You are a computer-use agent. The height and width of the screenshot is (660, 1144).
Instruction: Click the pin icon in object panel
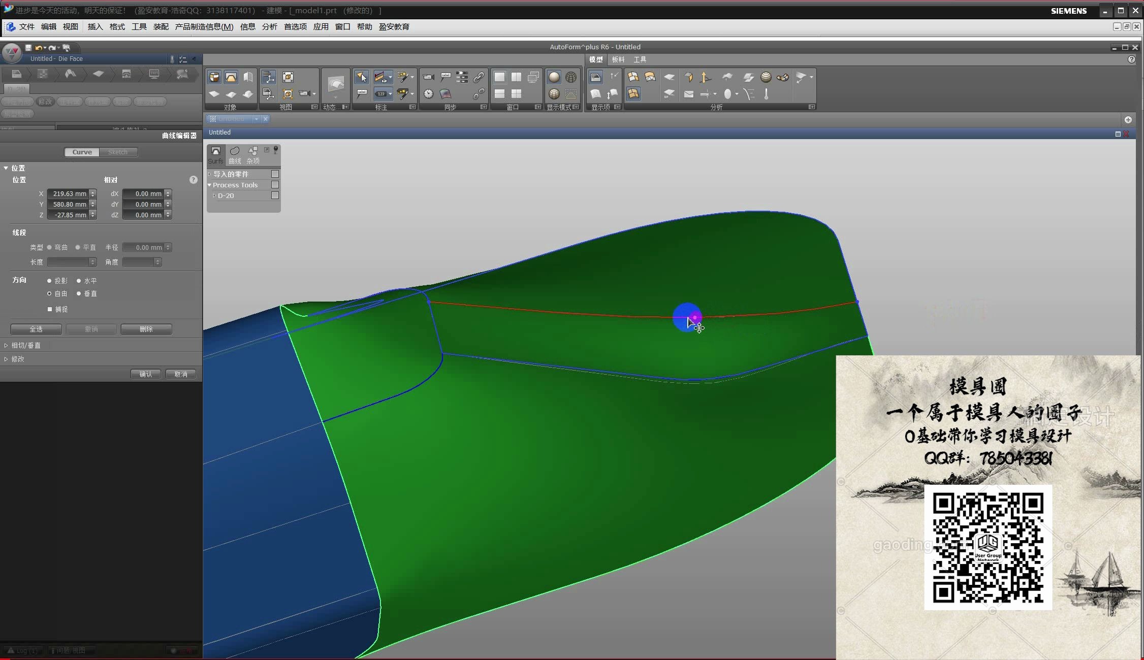coord(276,150)
